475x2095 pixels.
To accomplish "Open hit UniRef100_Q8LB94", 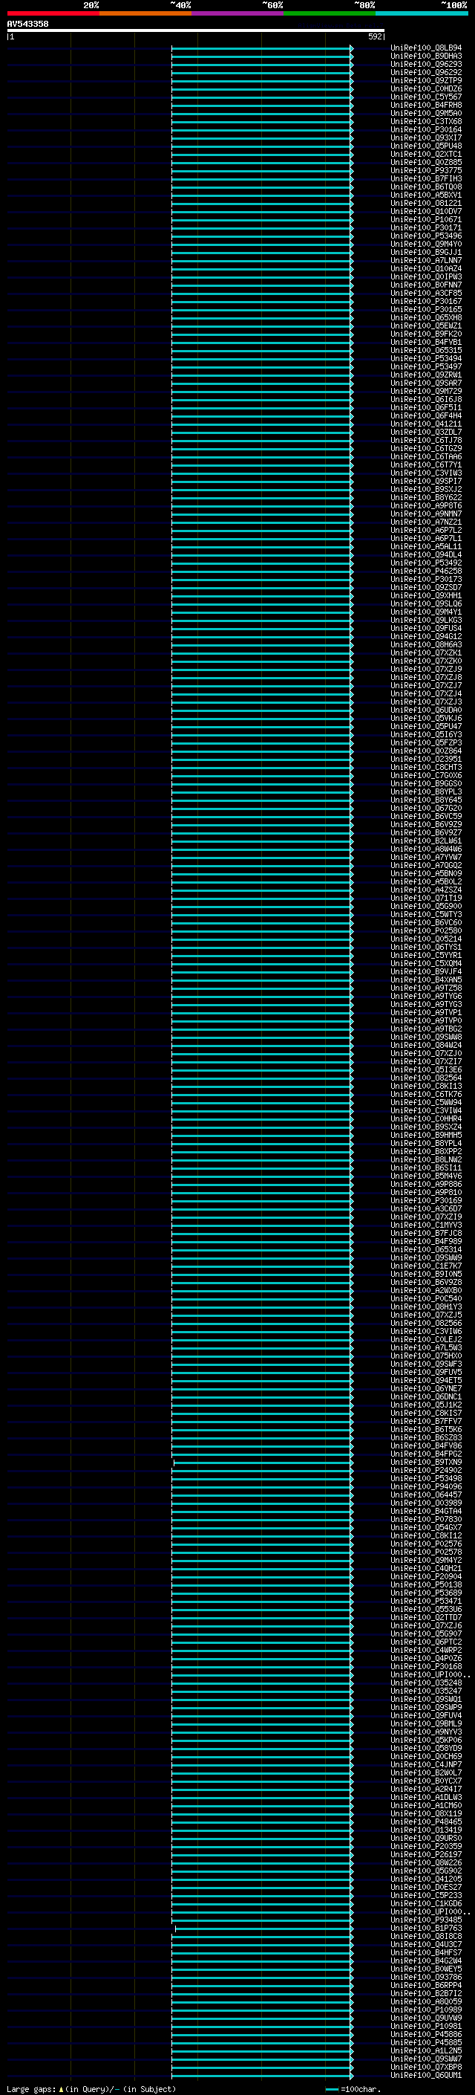I will tap(426, 48).
